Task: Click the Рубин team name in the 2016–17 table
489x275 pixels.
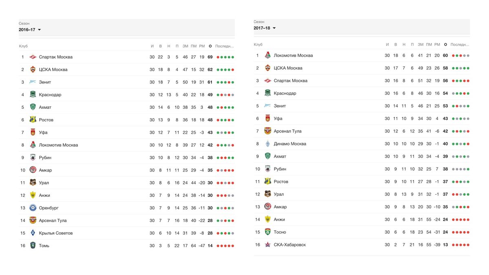Action: pyautogui.click(x=45, y=158)
